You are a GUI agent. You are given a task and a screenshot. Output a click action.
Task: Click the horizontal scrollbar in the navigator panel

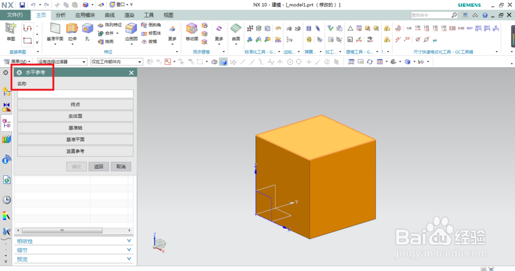tap(62, 231)
